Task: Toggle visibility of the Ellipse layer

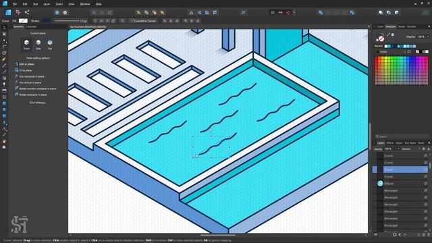Action: pos(425,184)
